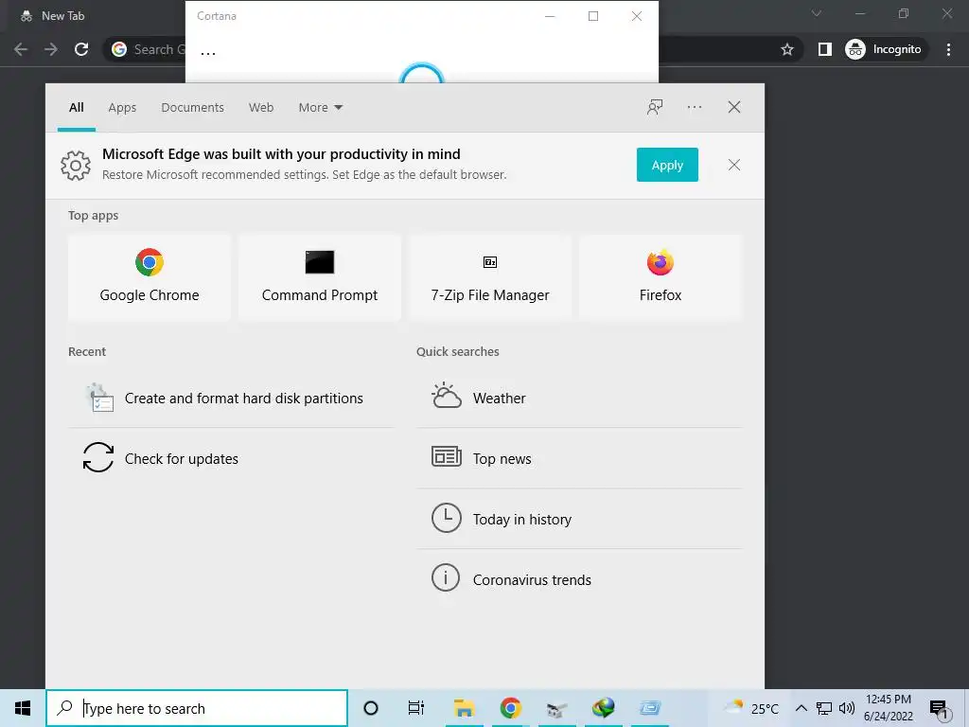Run the Weather quick search
The image size is (969, 727).
tap(579, 399)
